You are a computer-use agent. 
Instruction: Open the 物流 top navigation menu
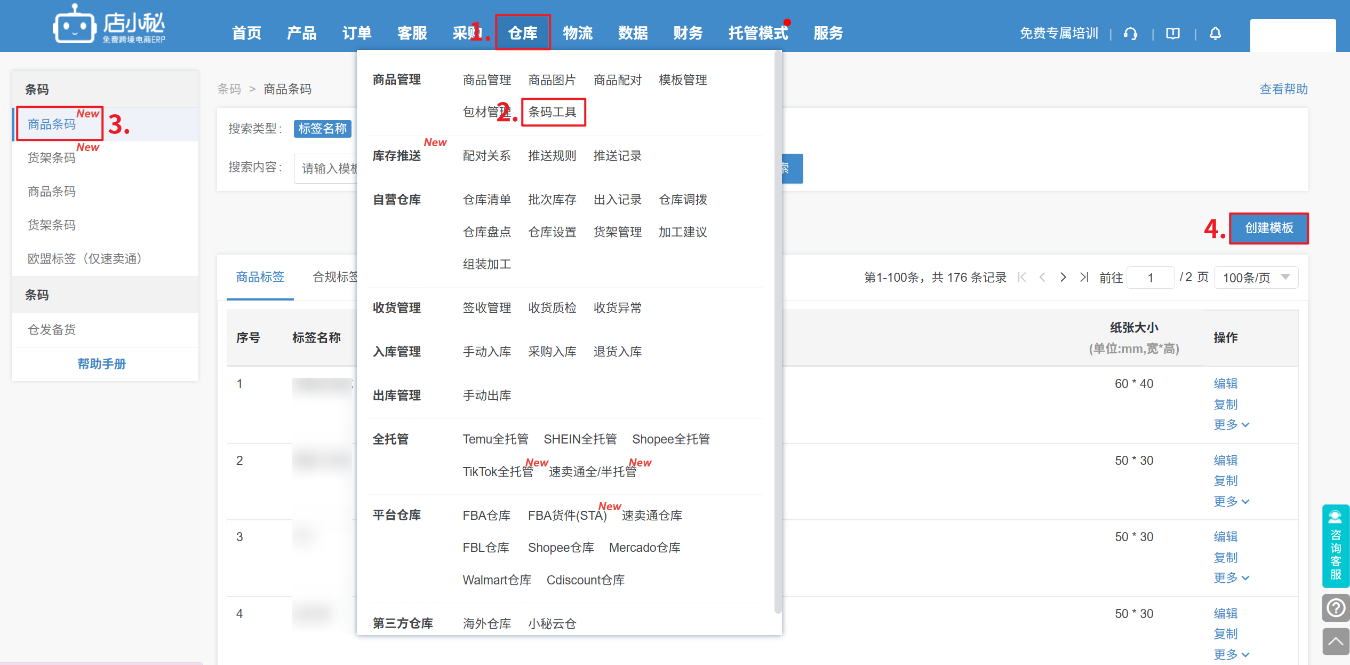pyautogui.click(x=578, y=33)
